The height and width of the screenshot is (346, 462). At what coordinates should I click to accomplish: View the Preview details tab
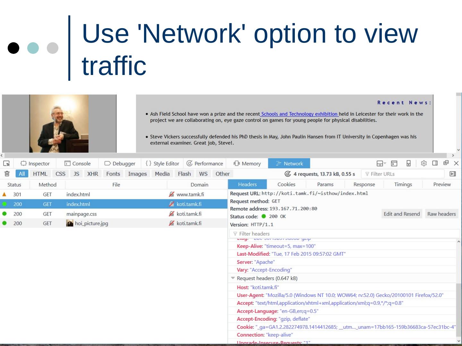442,184
